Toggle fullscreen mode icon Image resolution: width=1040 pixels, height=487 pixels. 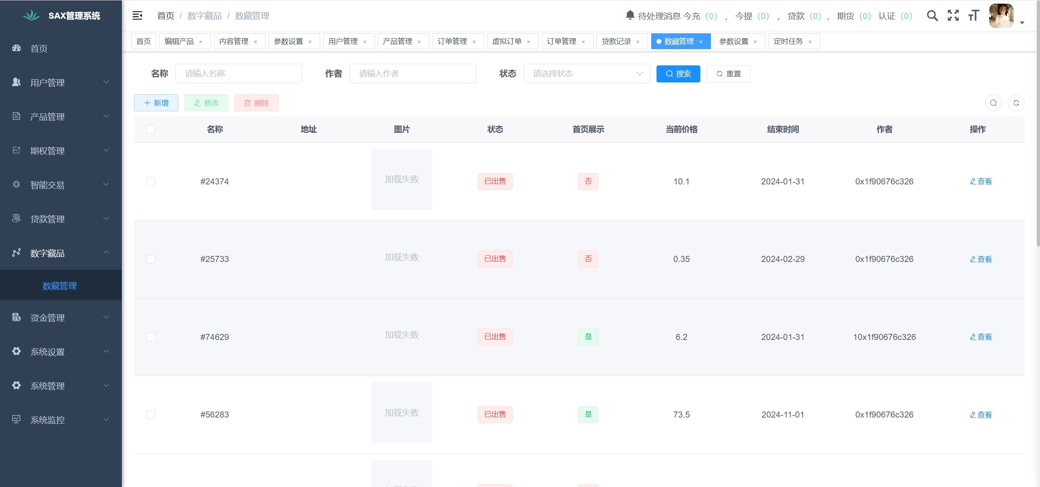pyautogui.click(x=953, y=16)
